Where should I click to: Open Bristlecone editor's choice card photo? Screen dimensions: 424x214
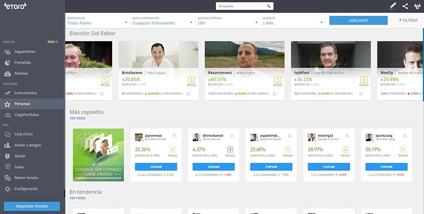point(158,54)
